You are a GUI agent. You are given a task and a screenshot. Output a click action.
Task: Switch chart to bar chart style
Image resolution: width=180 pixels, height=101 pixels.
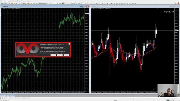[49, 3]
